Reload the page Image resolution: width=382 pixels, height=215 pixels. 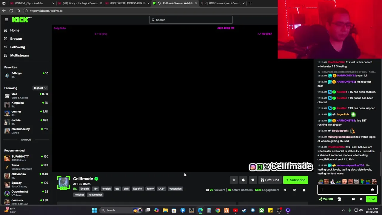click(11, 11)
